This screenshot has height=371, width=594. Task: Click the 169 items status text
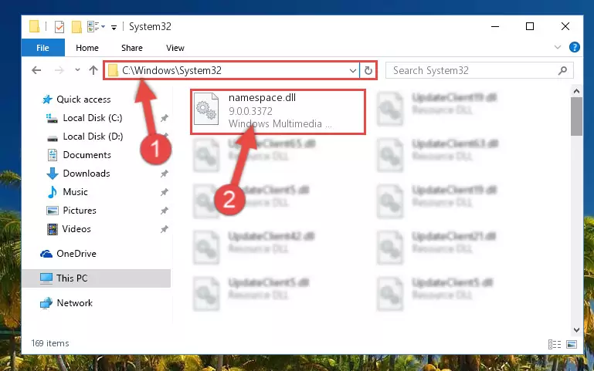[50, 343]
